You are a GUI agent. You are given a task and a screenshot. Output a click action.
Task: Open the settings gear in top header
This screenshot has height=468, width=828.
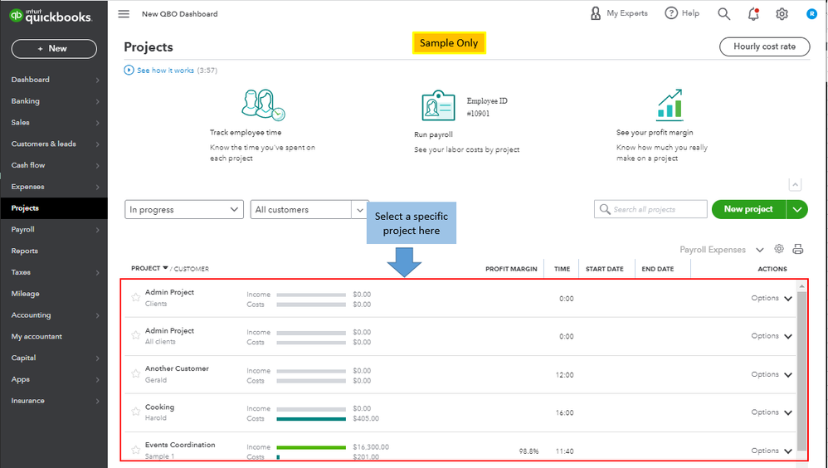click(x=782, y=14)
